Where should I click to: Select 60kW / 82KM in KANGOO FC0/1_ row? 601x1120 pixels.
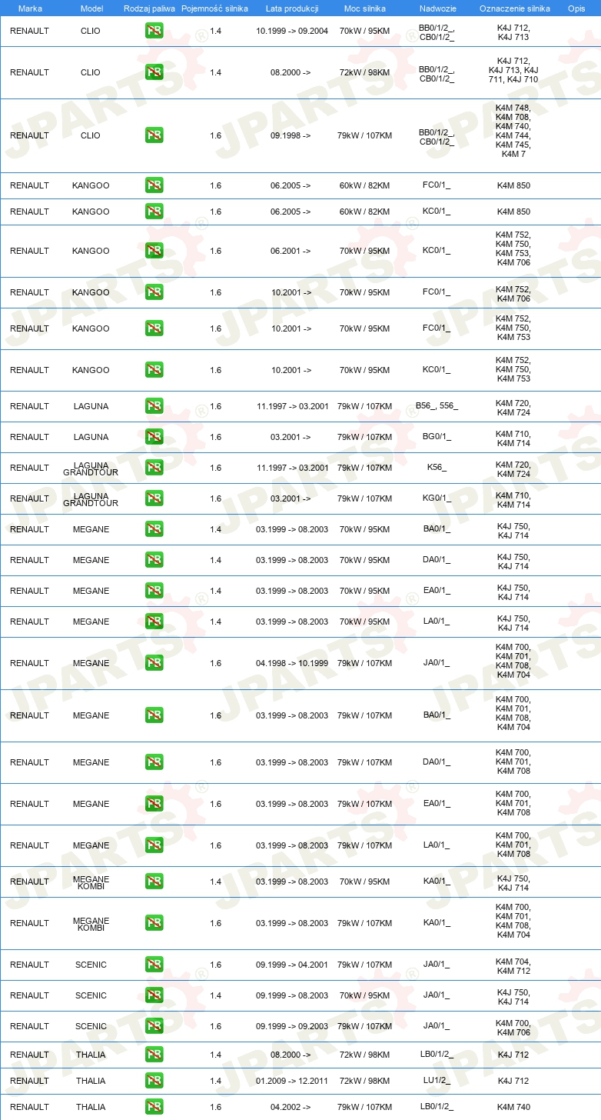tap(364, 185)
